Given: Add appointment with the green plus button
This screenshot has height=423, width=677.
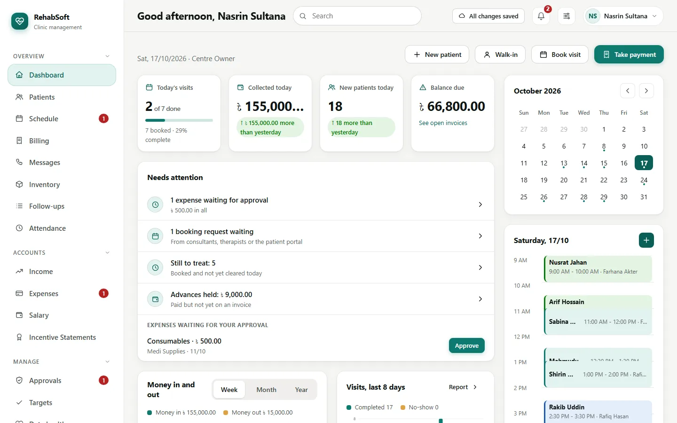Looking at the screenshot, I should 646,240.
